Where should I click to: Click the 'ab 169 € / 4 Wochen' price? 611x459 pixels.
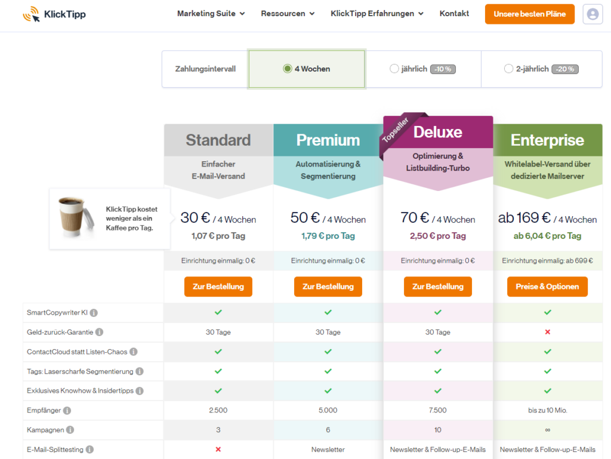pyautogui.click(x=548, y=218)
